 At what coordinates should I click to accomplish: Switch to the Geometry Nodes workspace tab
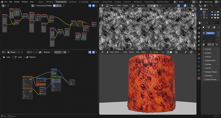(162, 2)
